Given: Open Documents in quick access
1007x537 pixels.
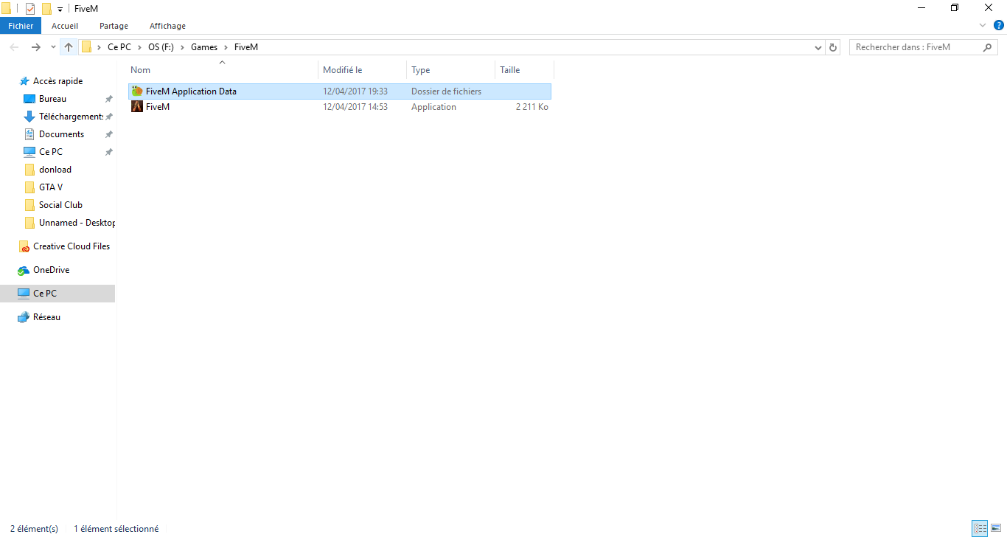Looking at the screenshot, I should tap(61, 134).
